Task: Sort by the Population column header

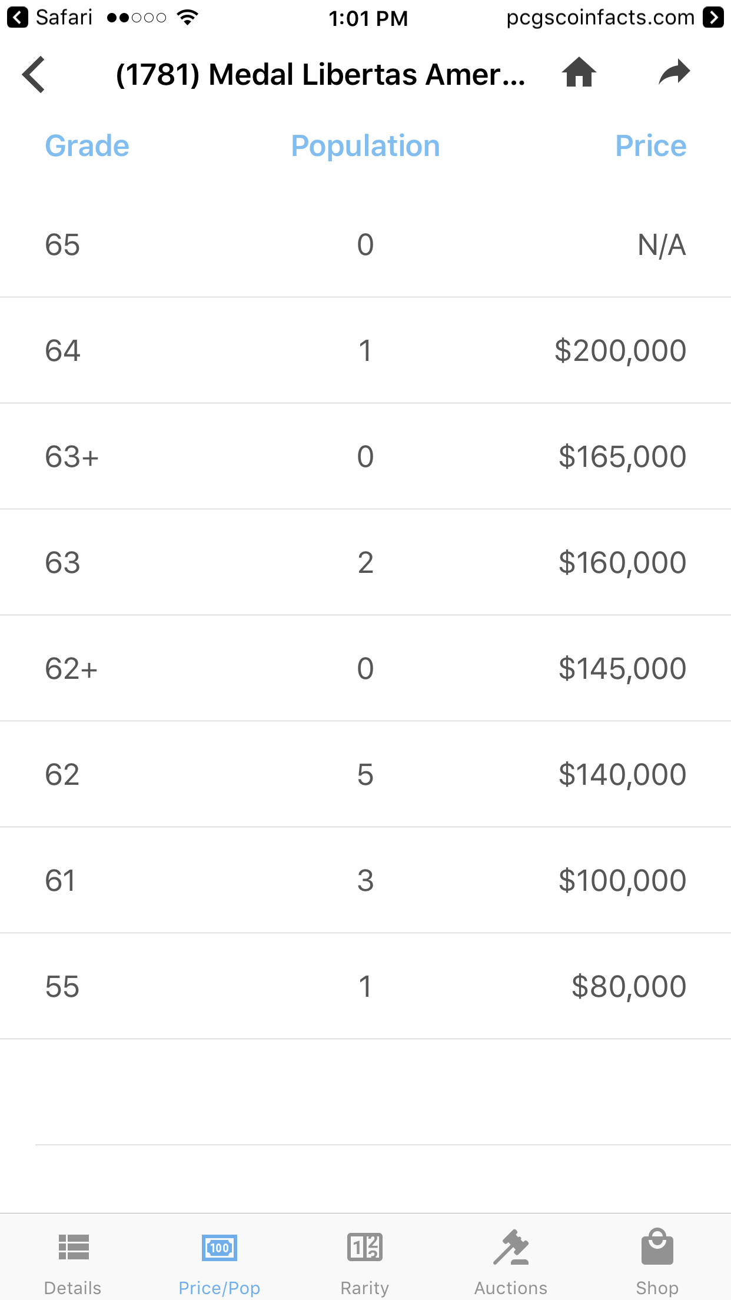Action: pos(365,146)
